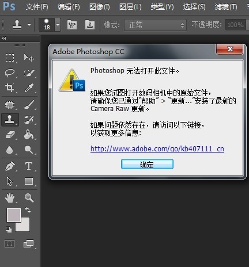Click the opacity field showing 100%
This screenshot has height=267, width=249.
(236, 25)
